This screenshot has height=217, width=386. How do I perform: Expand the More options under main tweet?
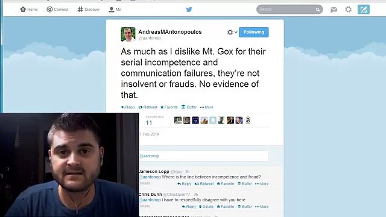coord(206,107)
